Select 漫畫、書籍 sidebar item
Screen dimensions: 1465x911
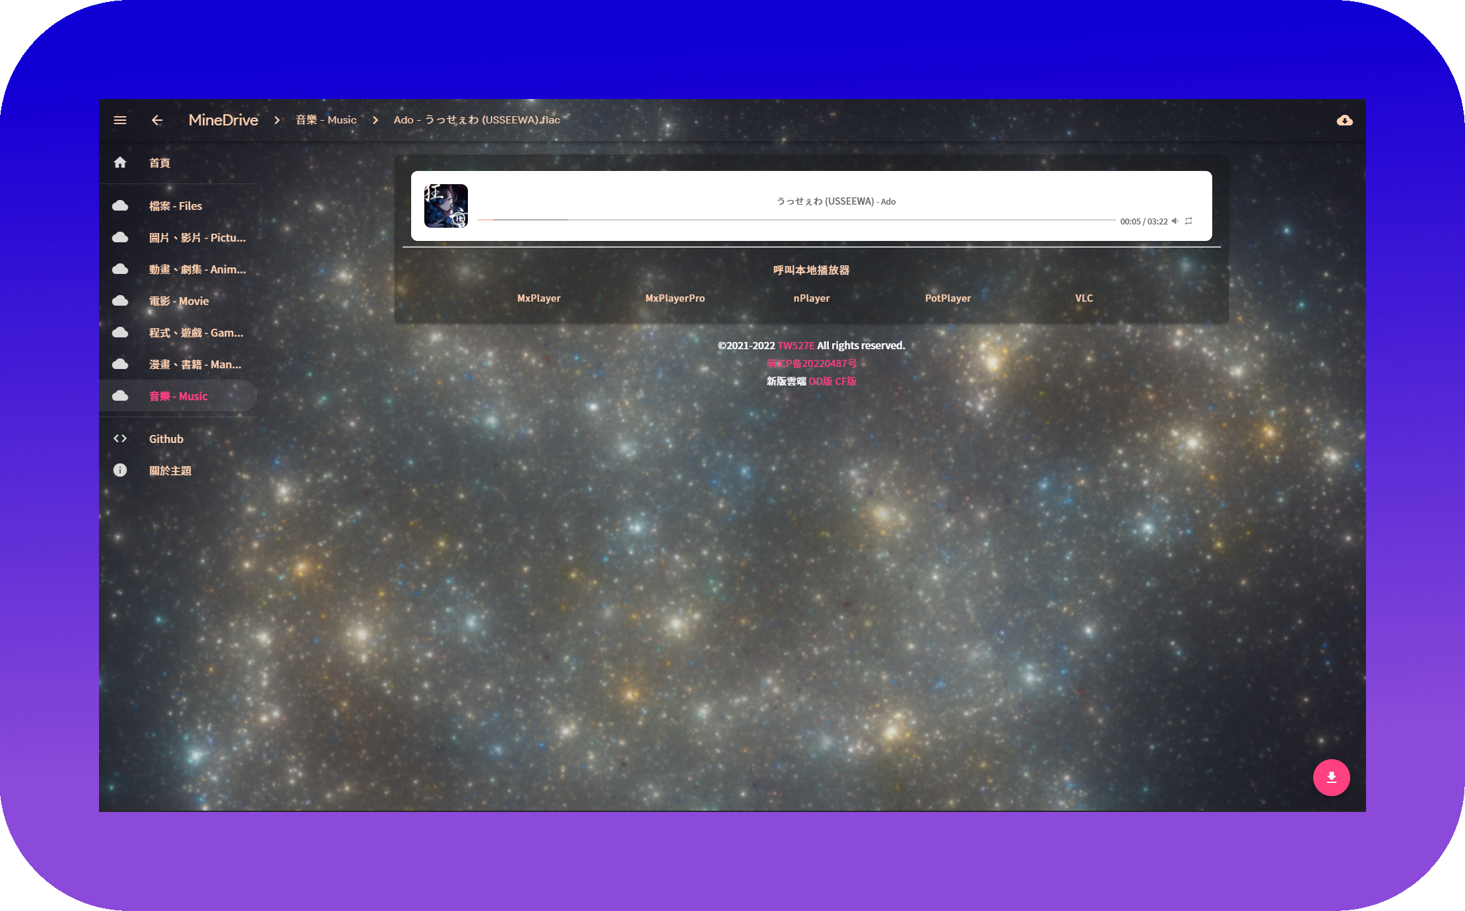(195, 364)
